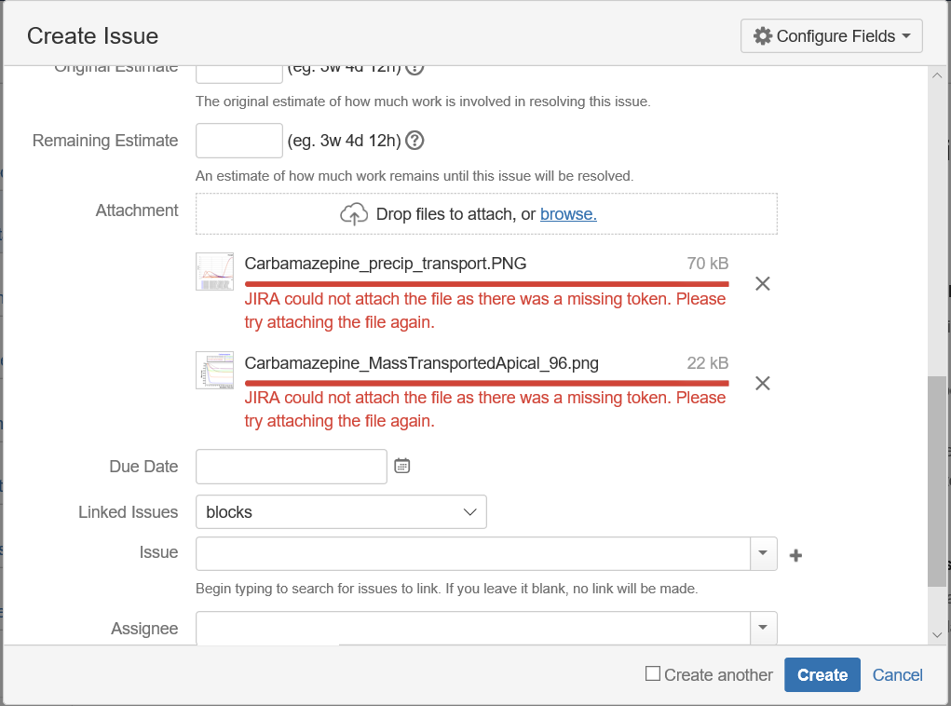Expand the Assignee dropdown arrow

[x=763, y=628]
